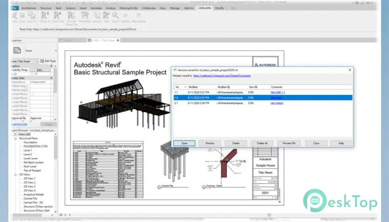389x222 pixels.
Task: Click the Check Out ribbon icon
Action: 58,16
